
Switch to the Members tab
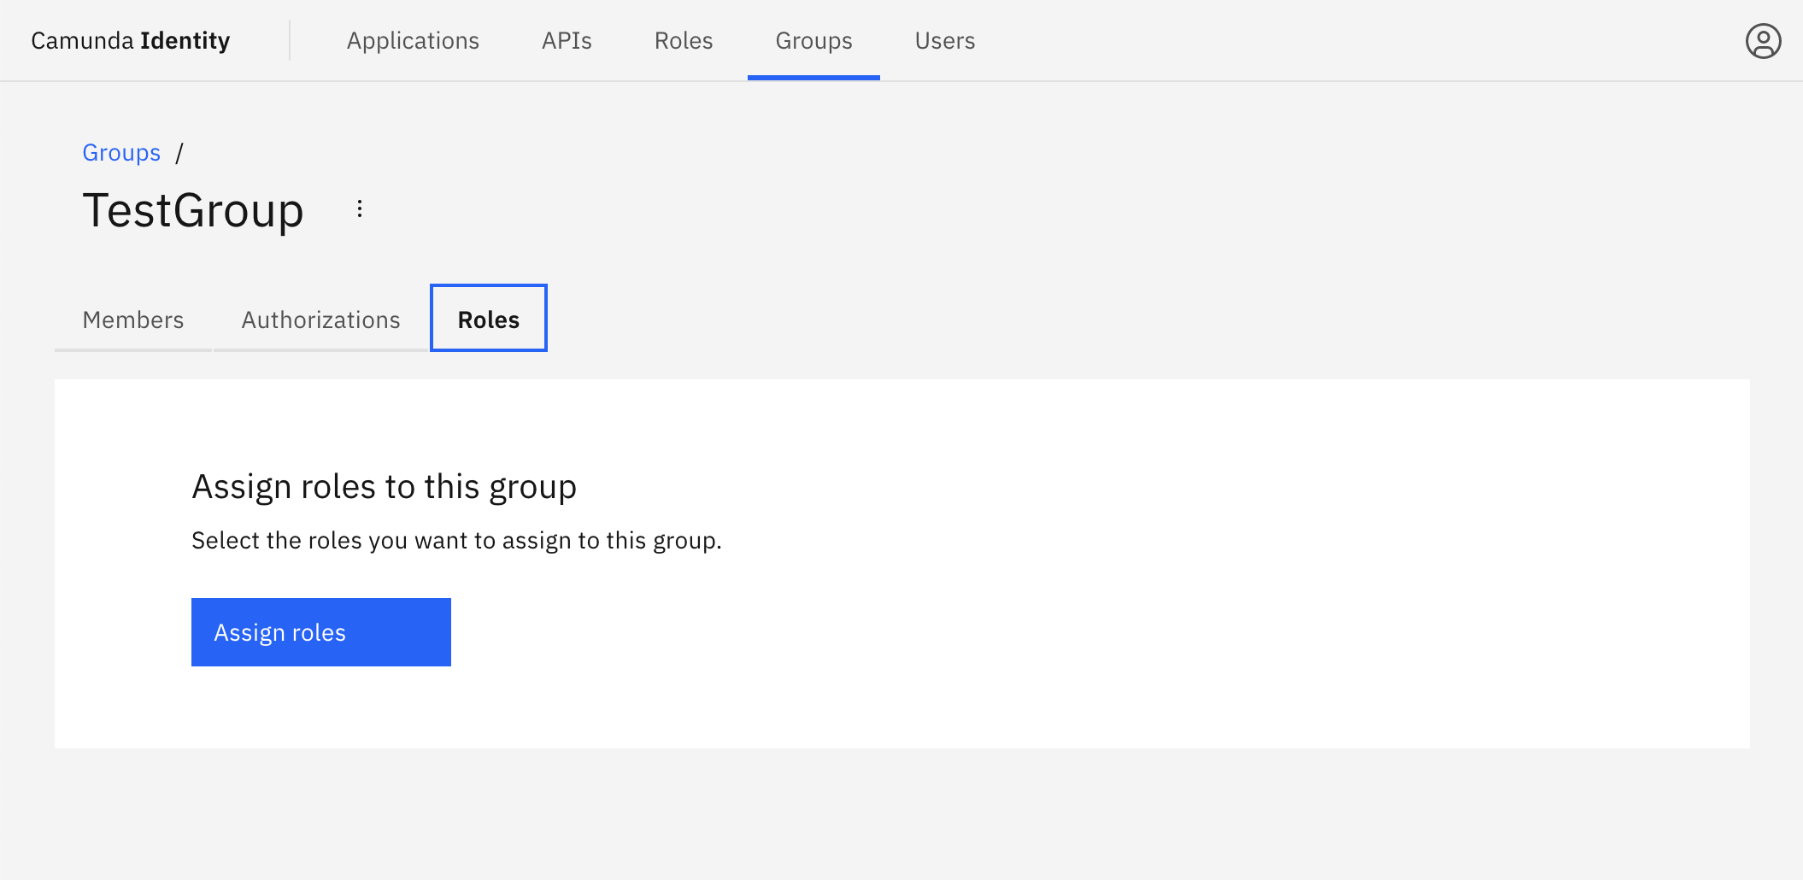132,320
